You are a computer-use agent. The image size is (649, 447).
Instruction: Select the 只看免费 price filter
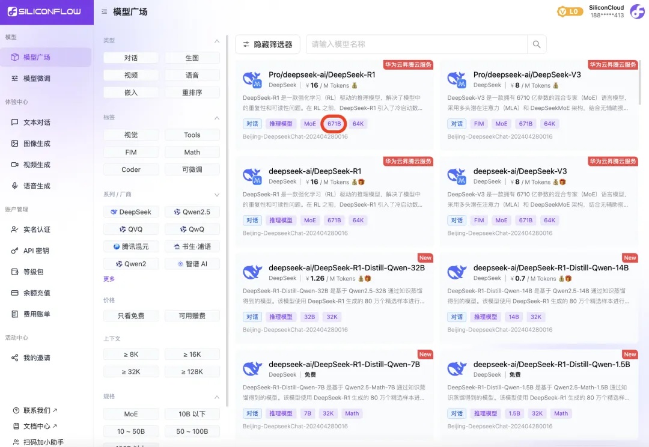[131, 316]
